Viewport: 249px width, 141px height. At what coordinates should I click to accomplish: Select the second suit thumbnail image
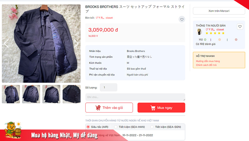(x=31, y=94)
